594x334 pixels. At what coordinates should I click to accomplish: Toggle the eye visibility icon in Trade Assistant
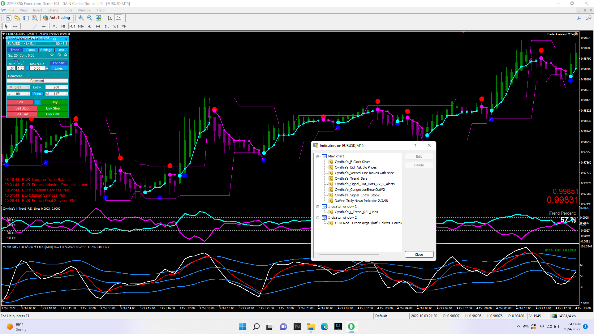pyautogui.click(x=52, y=55)
